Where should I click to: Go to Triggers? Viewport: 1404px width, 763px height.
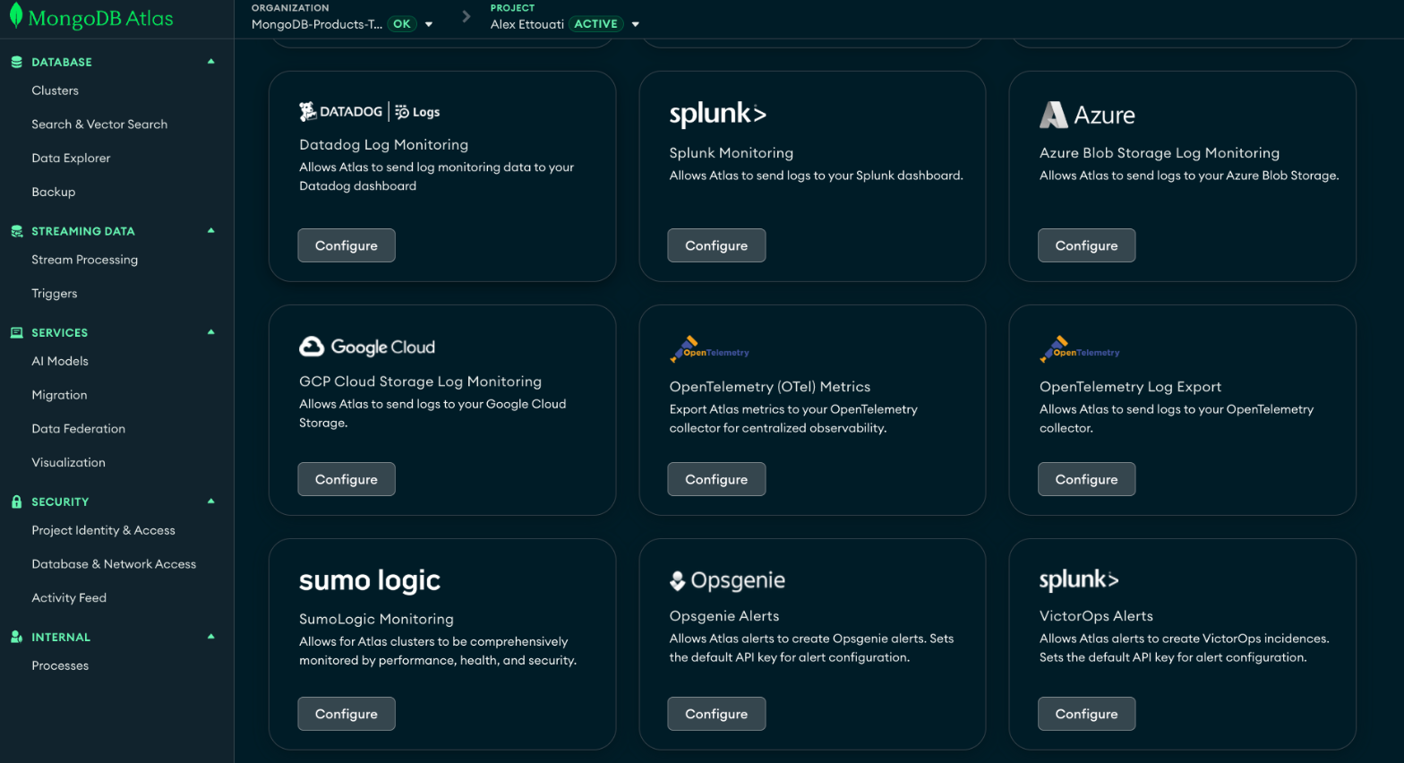tap(55, 294)
